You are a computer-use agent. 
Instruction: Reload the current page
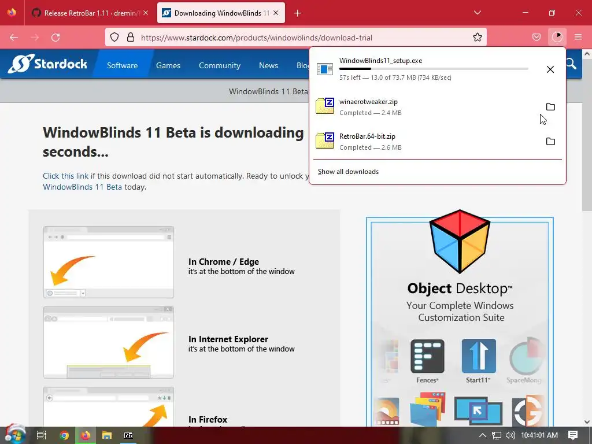pos(55,38)
